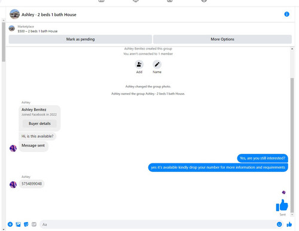Click the 'Ashley Benitez created this group' notice

[x=148, y=48]
